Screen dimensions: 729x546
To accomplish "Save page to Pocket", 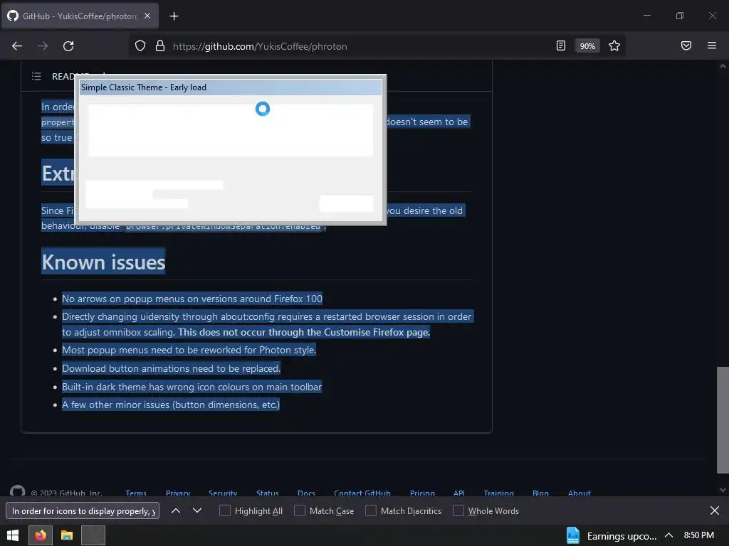I will [686, 45].
